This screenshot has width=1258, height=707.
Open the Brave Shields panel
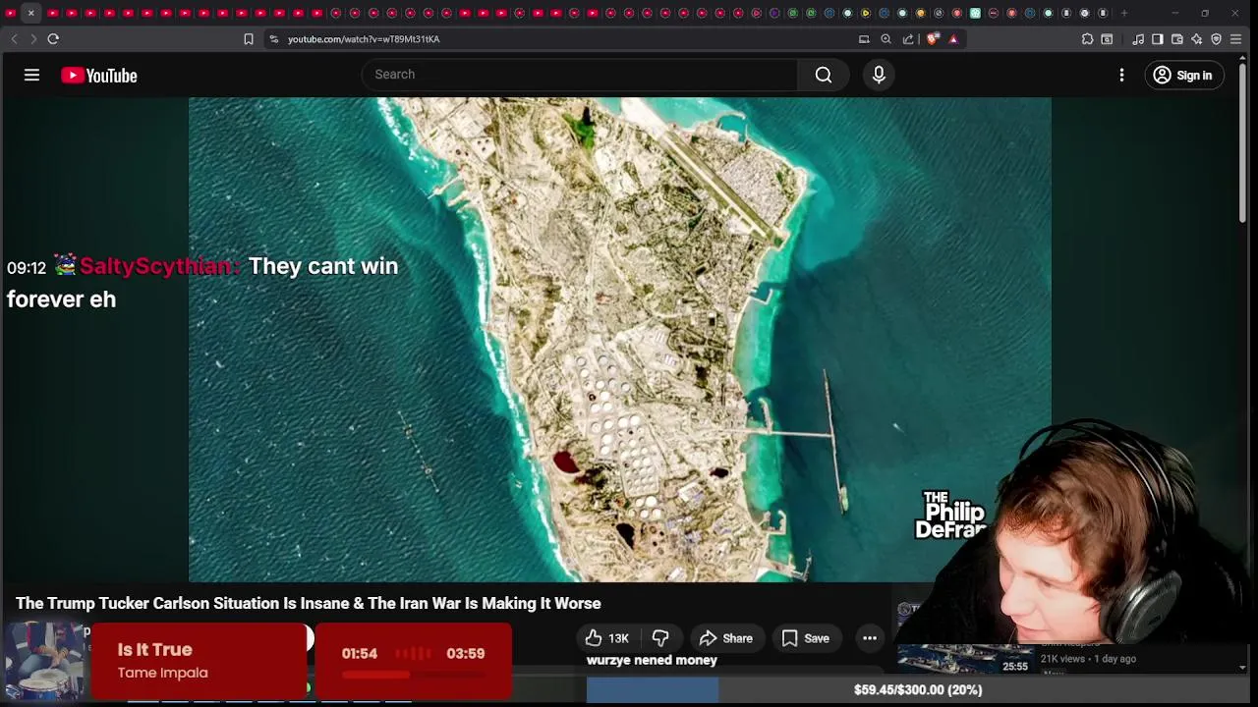(x=932, y=39)
